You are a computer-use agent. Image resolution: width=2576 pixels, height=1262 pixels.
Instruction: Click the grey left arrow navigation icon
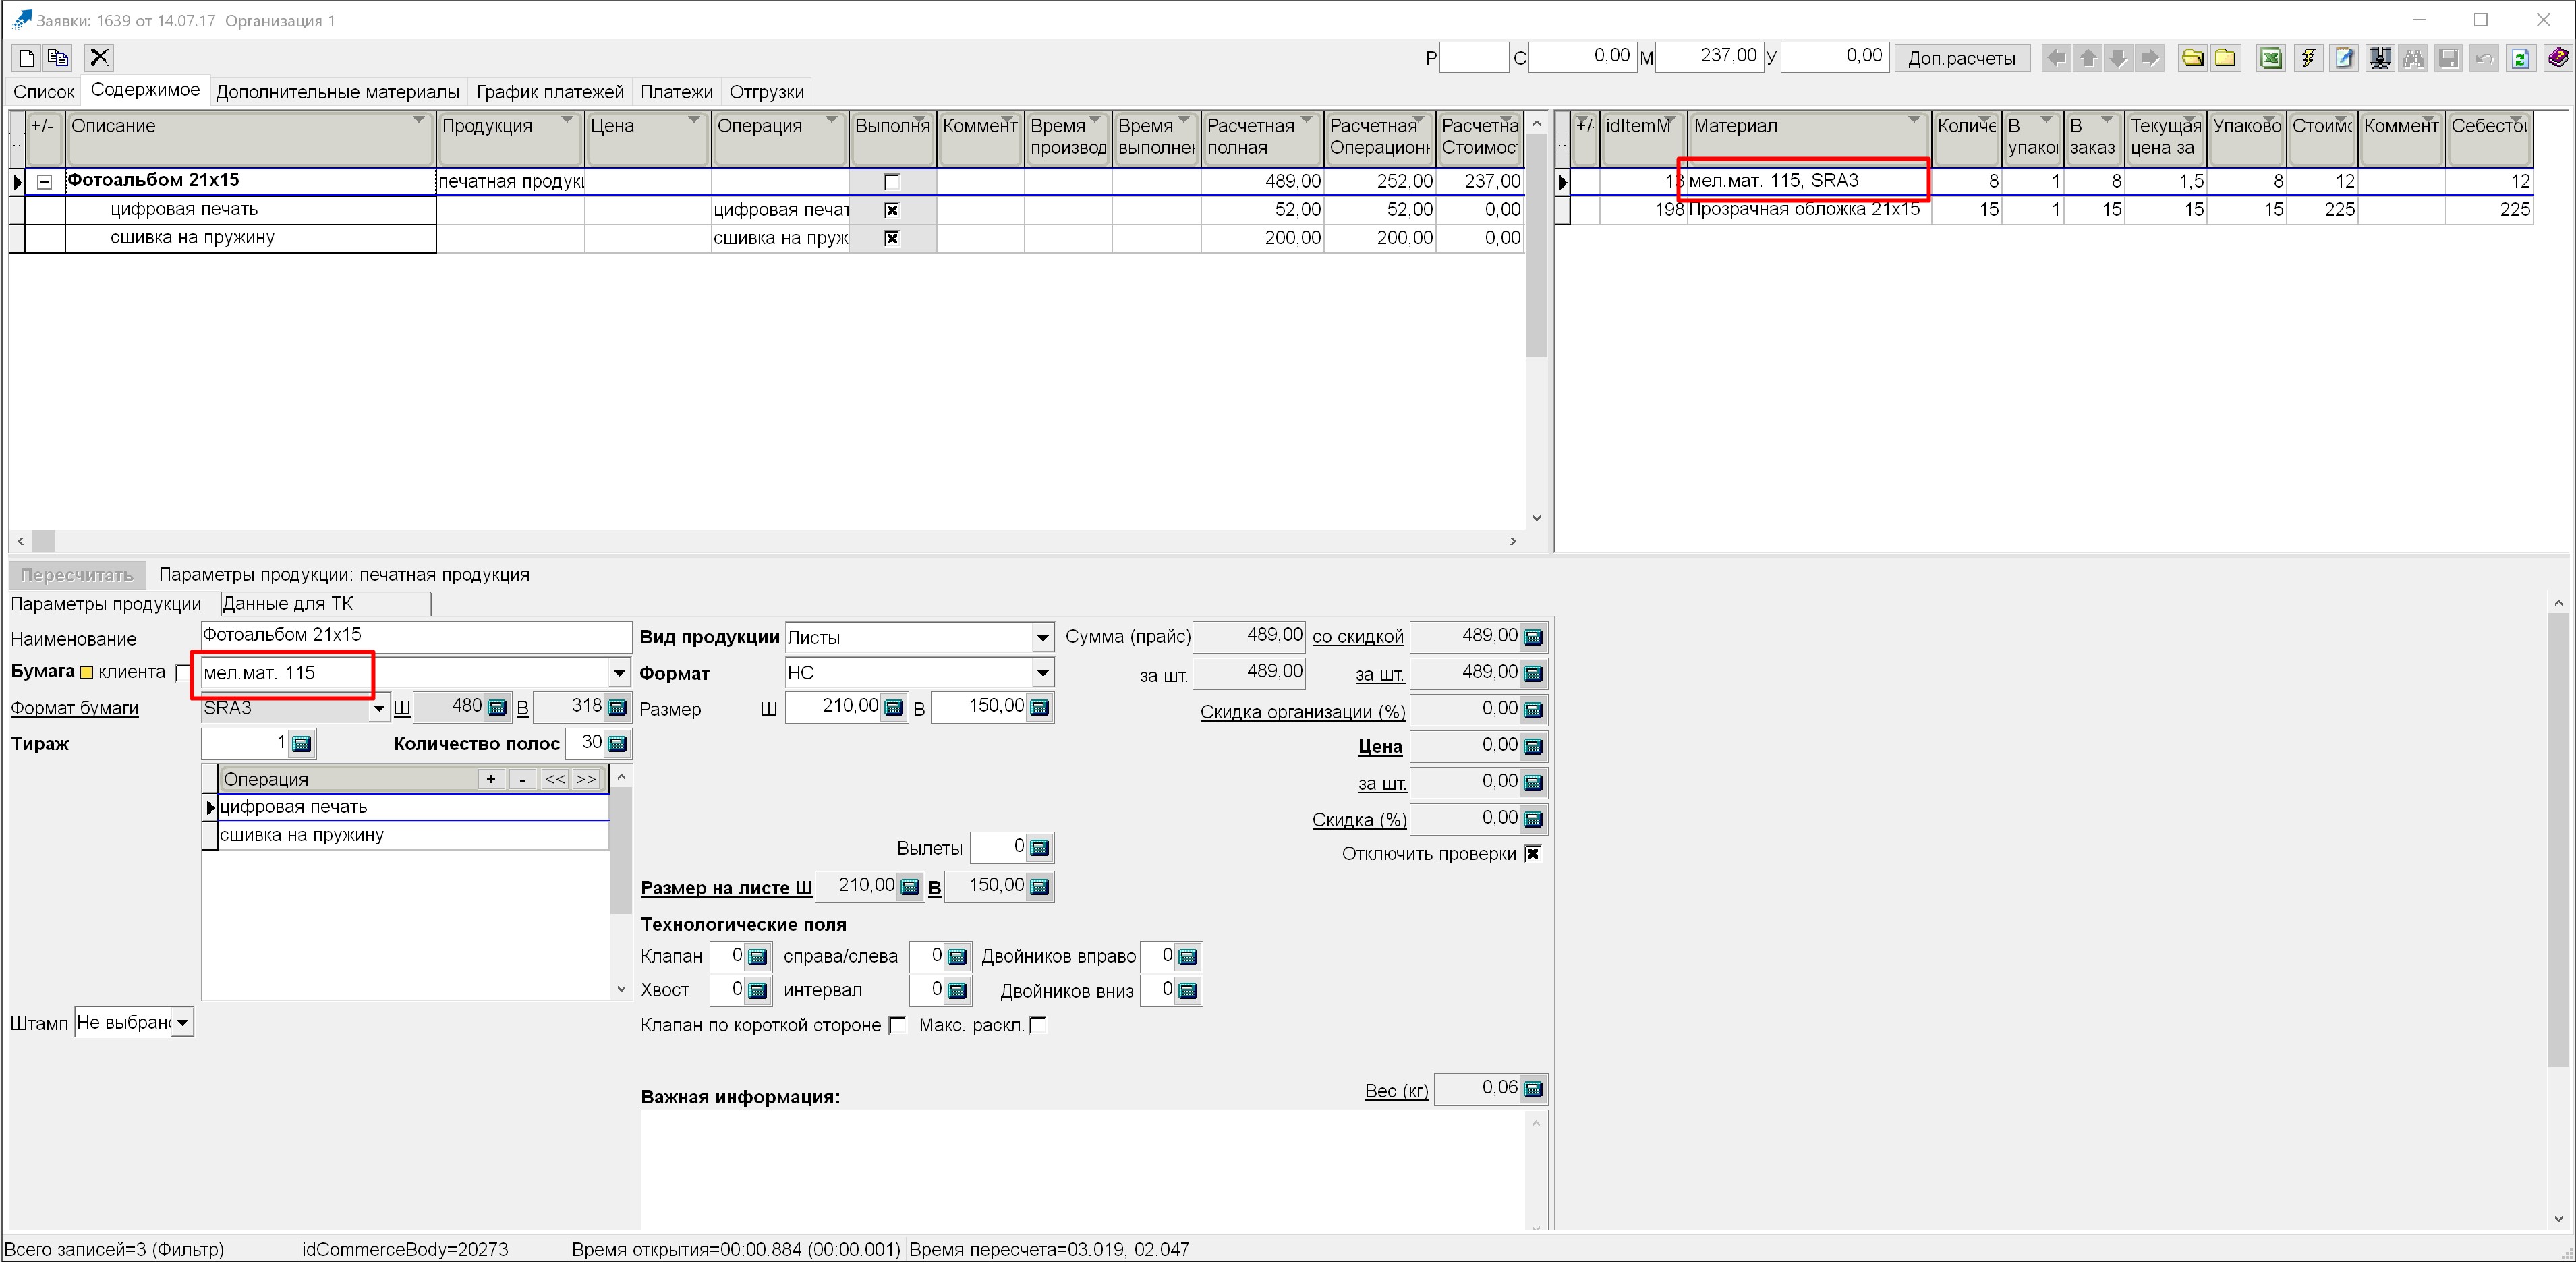pos(2056,58)
